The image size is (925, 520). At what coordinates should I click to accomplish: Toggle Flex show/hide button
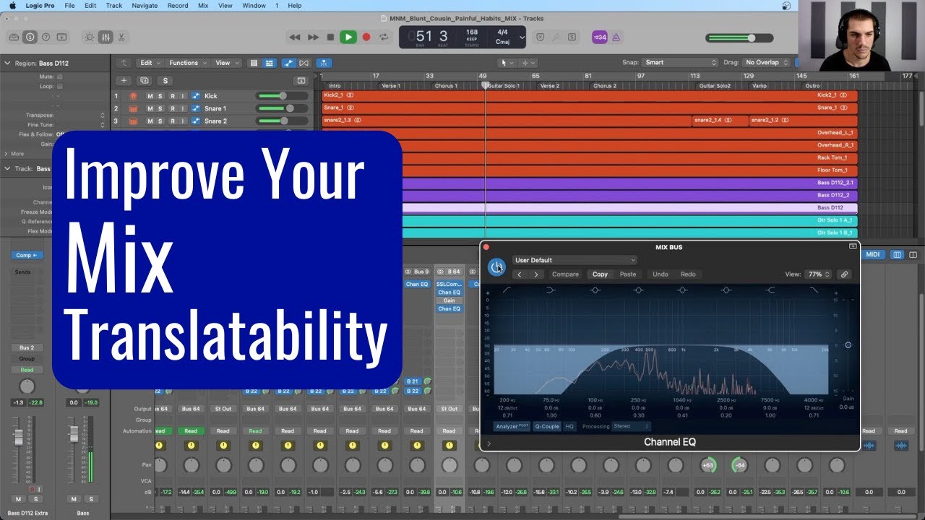click(304, 63)
